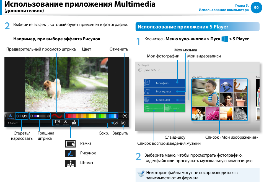The height and width of the screenshot is (187, 264).
Task: Open the Моя музыка tile
Action: pyautogui.click(x=164, y=91)
